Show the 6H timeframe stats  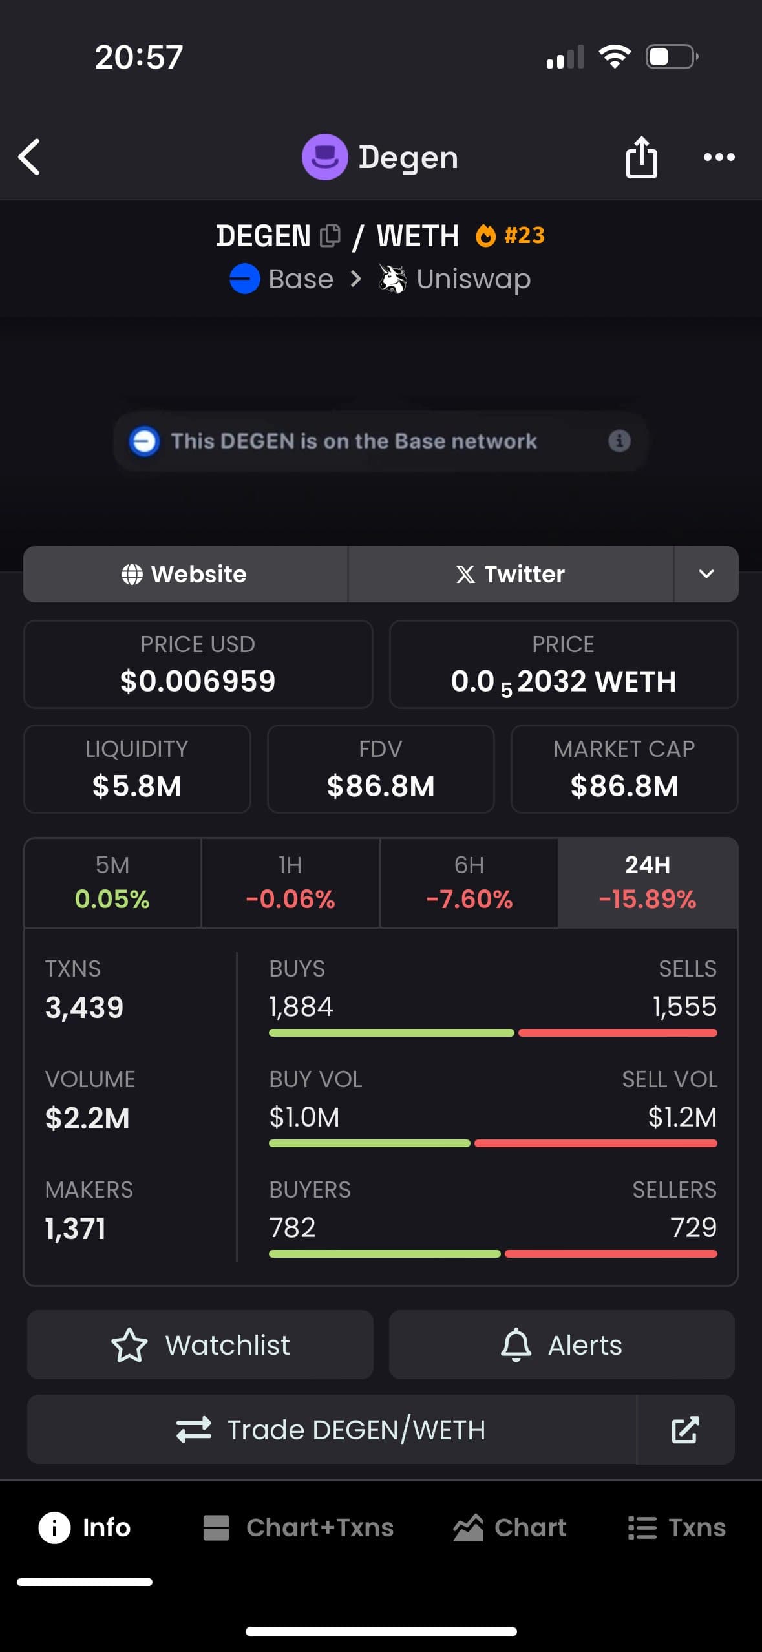click(x=469, y=883)
